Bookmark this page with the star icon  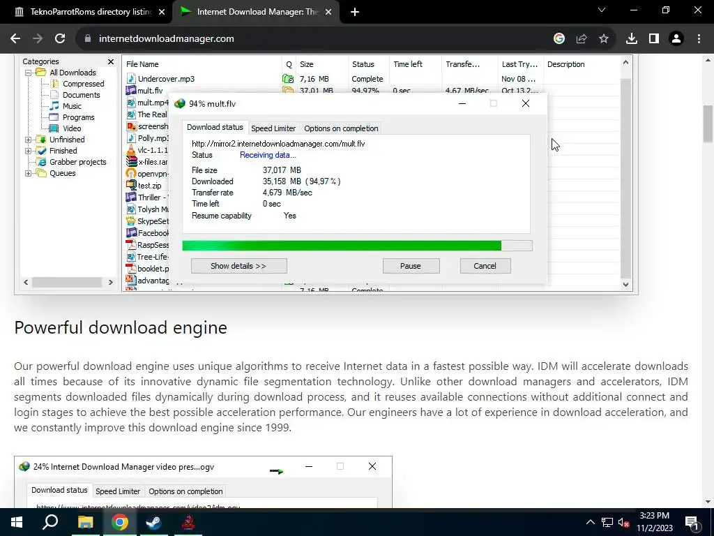604,39
